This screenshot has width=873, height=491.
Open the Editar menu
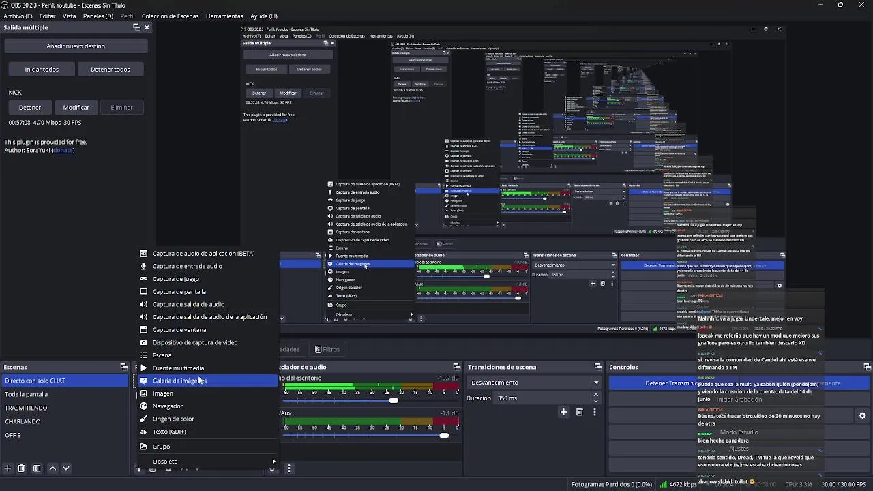(x=48, y=16)
